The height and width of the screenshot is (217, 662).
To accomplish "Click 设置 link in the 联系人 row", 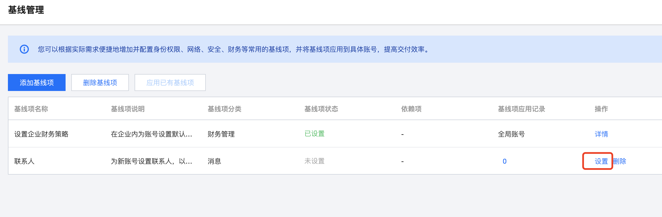I will pyautogui.click(x=601, y=161).
